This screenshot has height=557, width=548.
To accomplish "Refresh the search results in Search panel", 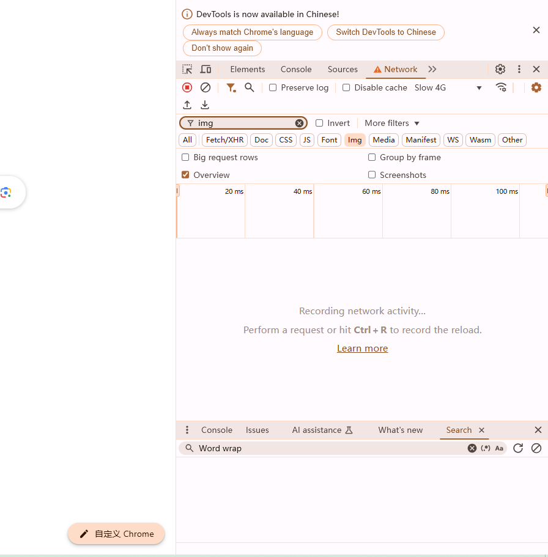I will (x=518, y=448).
